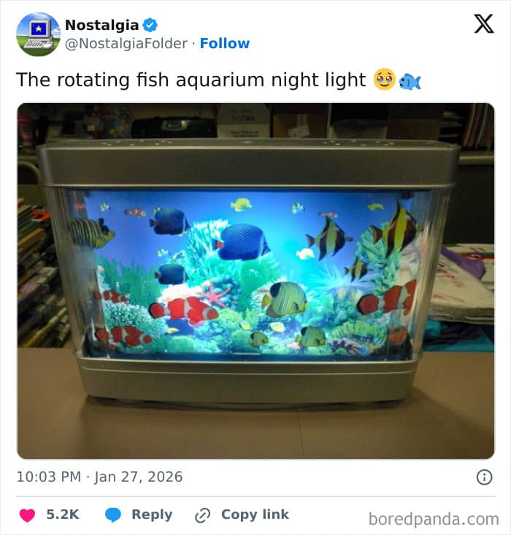The height and width of the screenshot is (535, 511).
Task: Click the boredpanda.com watermark
Action: (434, 519)
